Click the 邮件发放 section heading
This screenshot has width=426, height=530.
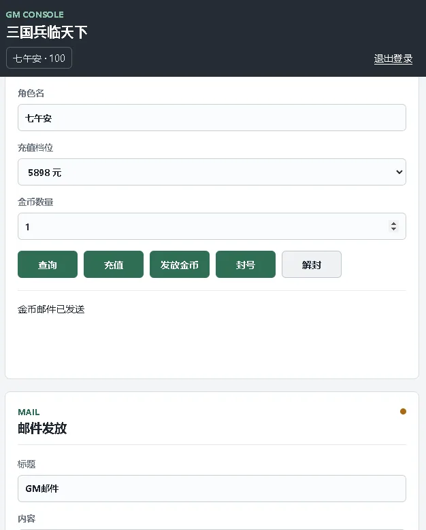coord(42,428)
